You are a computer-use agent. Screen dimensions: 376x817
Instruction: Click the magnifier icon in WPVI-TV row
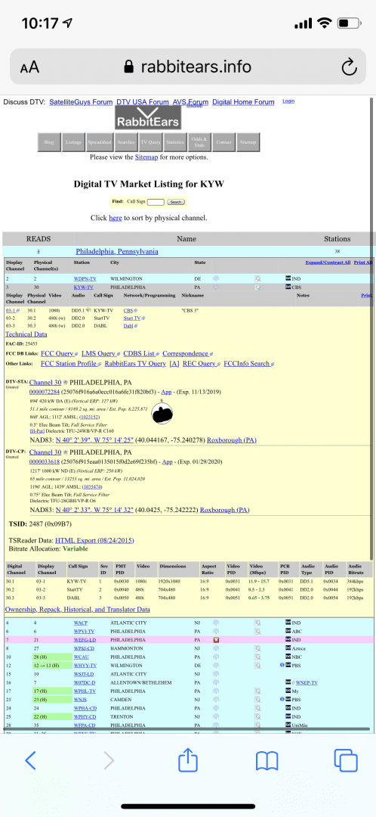pyautogui.click(x=257, y=631)
